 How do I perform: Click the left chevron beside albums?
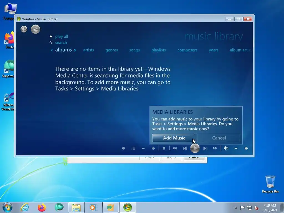[52, 50]
